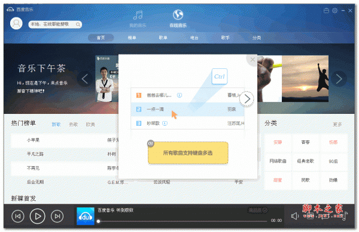Select the 欧美 chart filter
The width and height of the screenshot is (359, 232).
click(90, 124)
